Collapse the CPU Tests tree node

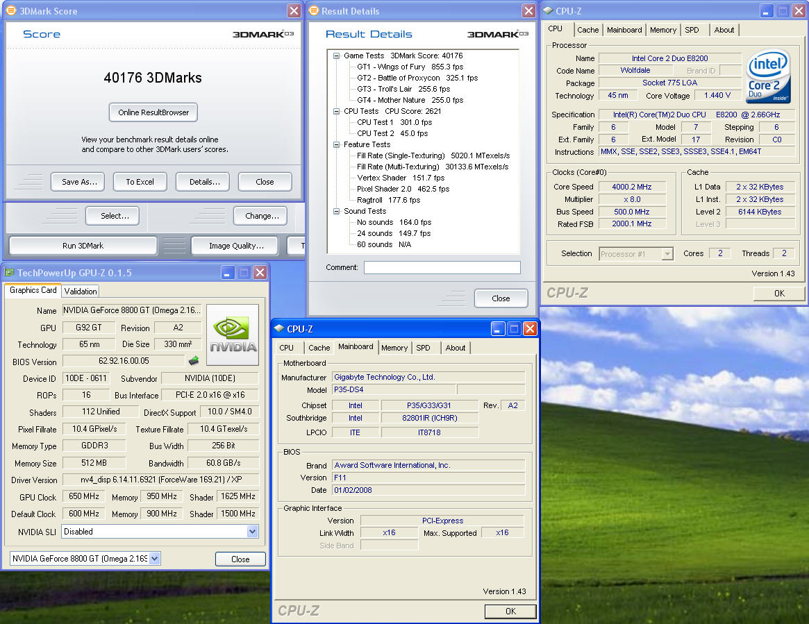[336, 111]
